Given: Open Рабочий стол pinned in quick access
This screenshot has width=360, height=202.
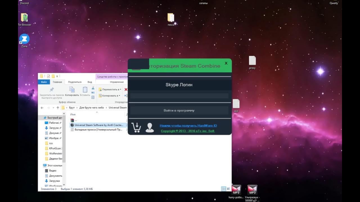Looking at the screenshot, I should (x=53, y=123).
